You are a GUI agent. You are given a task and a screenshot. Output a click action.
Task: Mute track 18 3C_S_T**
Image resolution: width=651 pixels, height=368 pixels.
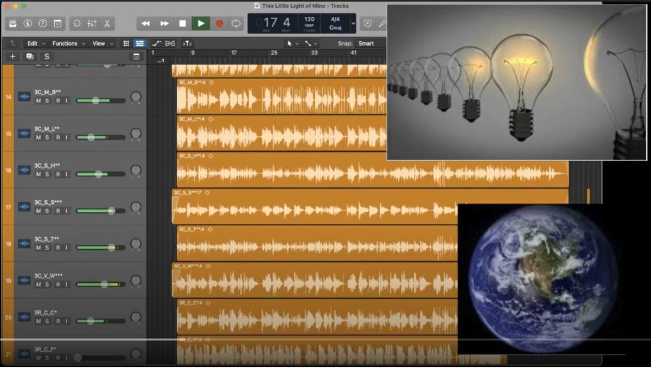coord(39,248)
